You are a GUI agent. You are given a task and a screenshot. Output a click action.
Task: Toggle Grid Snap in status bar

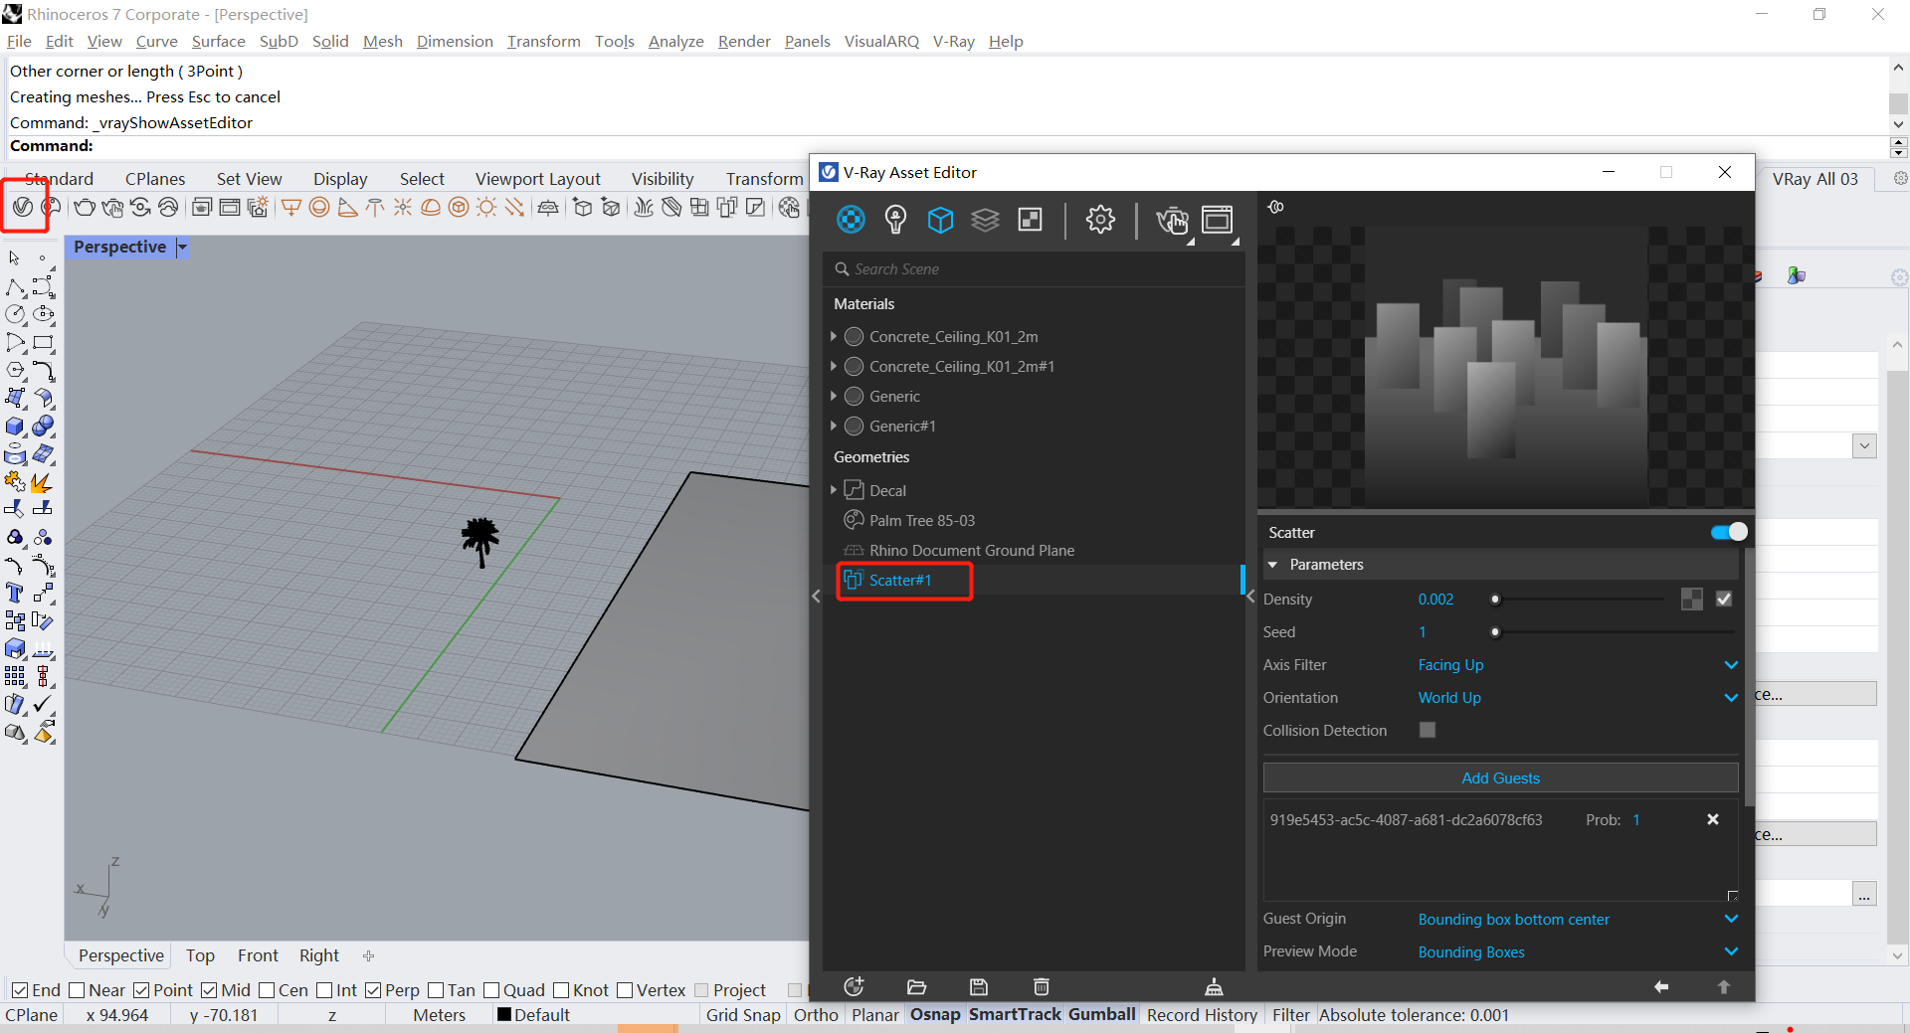point(743,1014)
